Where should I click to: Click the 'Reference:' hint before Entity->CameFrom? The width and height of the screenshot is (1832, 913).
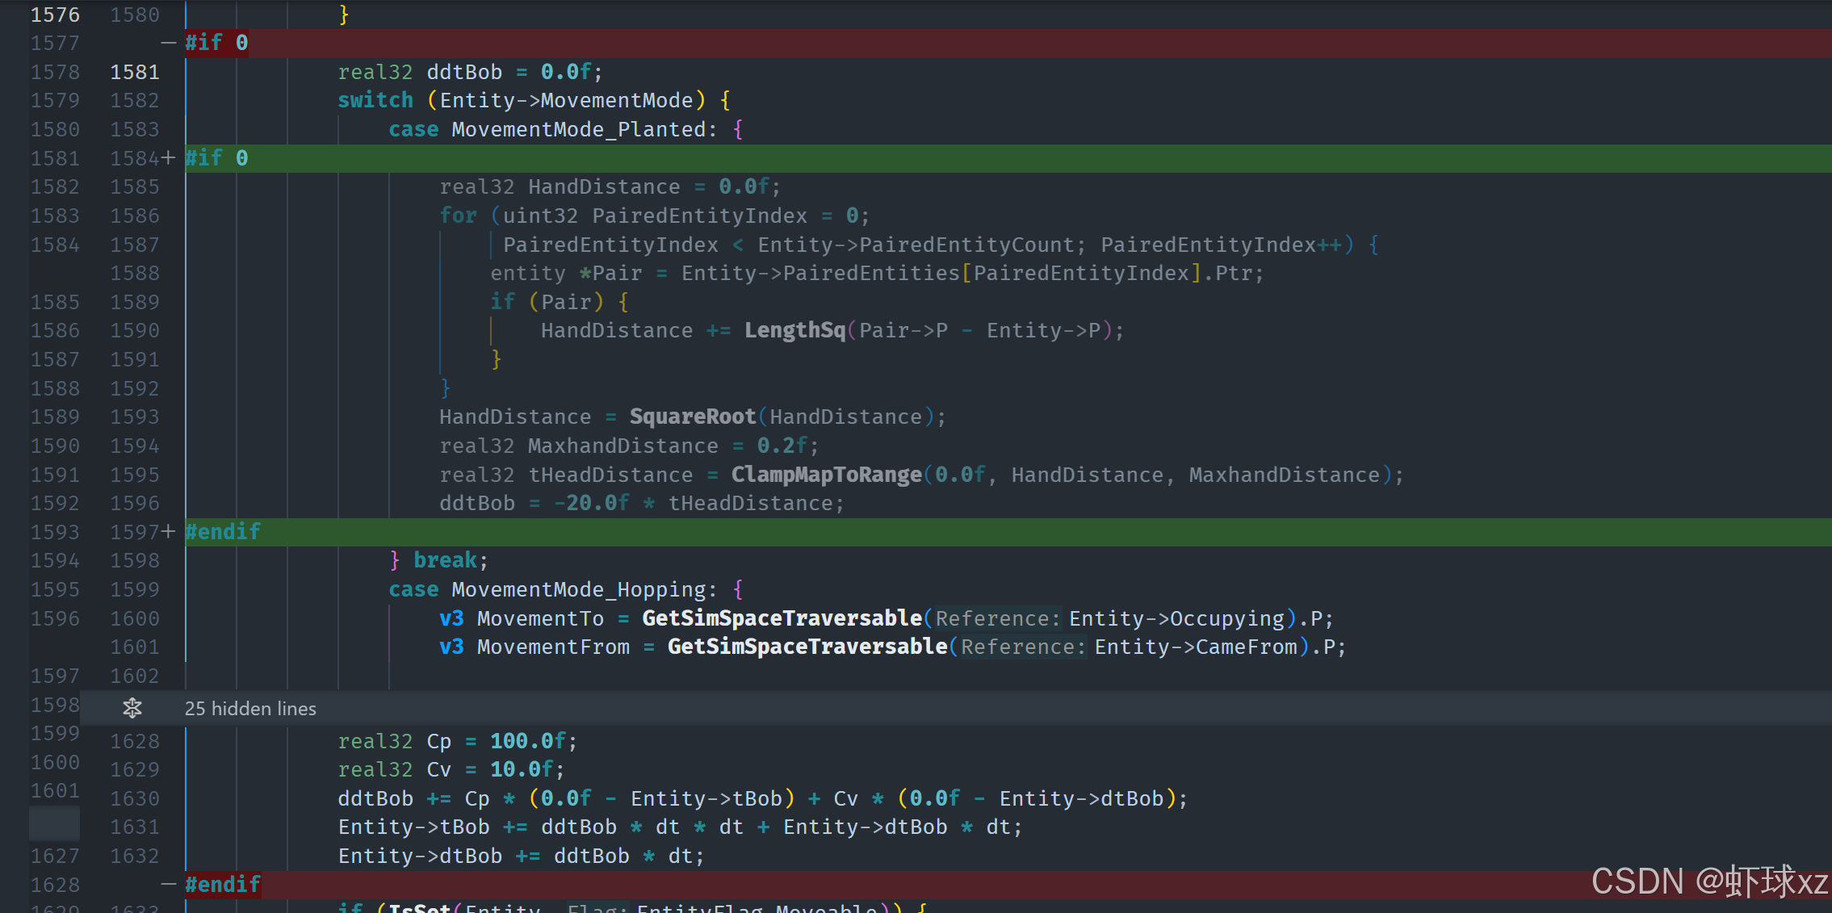pos(1022,647)
